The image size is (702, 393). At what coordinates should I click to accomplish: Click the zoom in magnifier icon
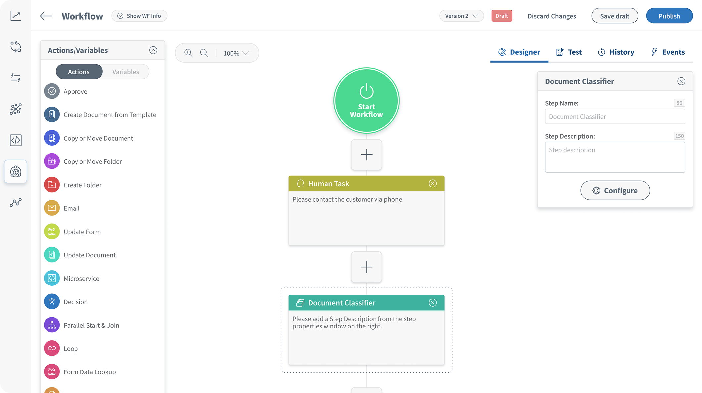point(188,53)
